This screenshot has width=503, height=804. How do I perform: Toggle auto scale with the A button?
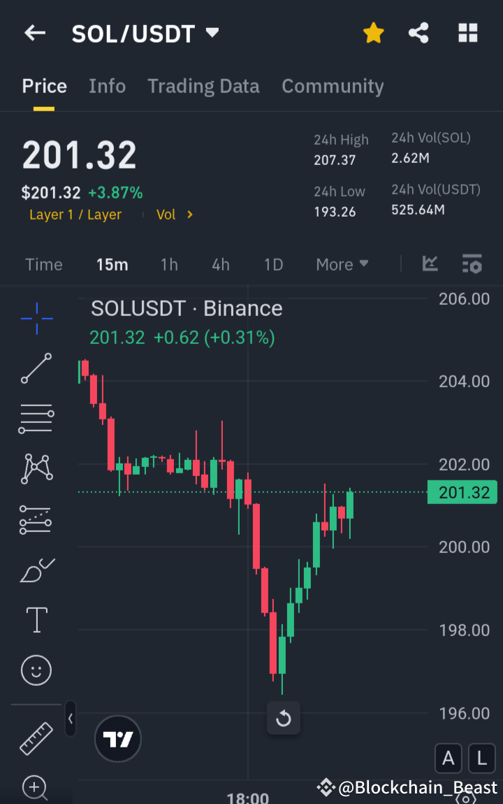[x=448, y=758]
